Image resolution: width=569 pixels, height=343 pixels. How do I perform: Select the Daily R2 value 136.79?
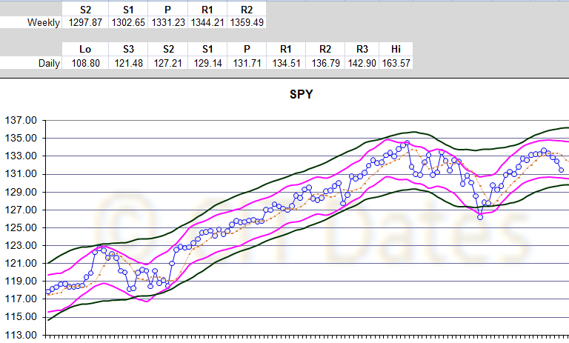[325, 63]
